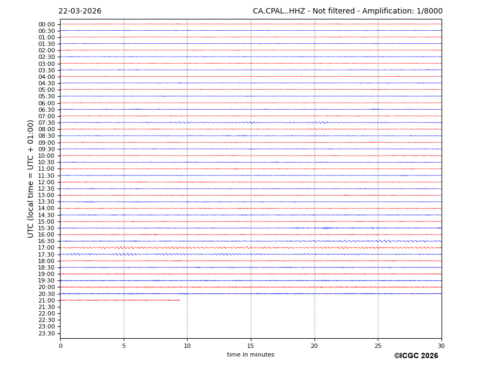Click the date label 22-03-2026
The width and height of the screenshot is (501, 376).
[79, 11]
